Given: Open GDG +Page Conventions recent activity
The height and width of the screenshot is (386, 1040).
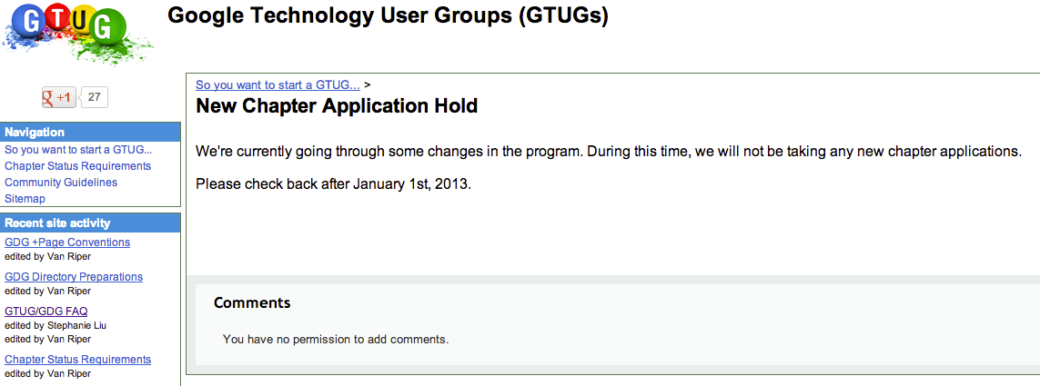Looking at the screenshot, I should [x=67, y=242].
